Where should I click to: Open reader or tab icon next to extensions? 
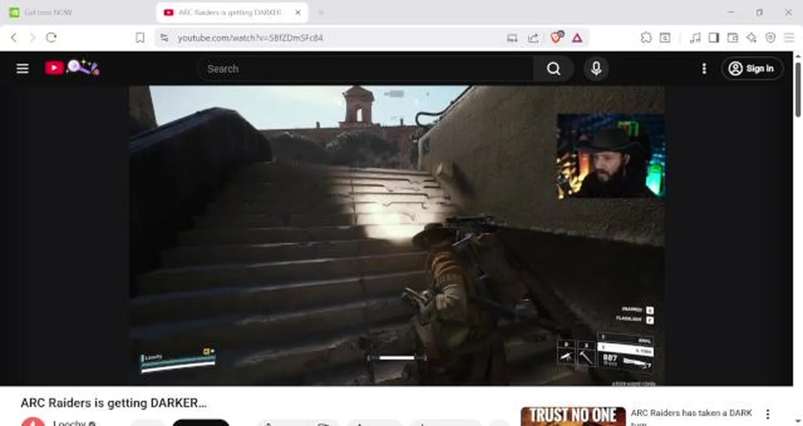[665, 38]
